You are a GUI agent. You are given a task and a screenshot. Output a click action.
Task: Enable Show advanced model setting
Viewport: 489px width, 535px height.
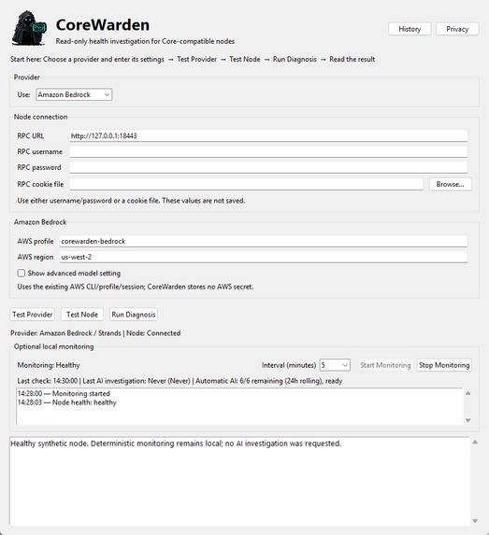tap(22, 273)
